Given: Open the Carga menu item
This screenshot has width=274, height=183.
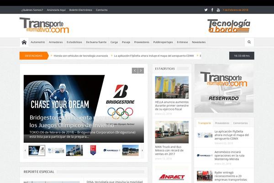Looking at the screenshot, I should click(114, 42).
